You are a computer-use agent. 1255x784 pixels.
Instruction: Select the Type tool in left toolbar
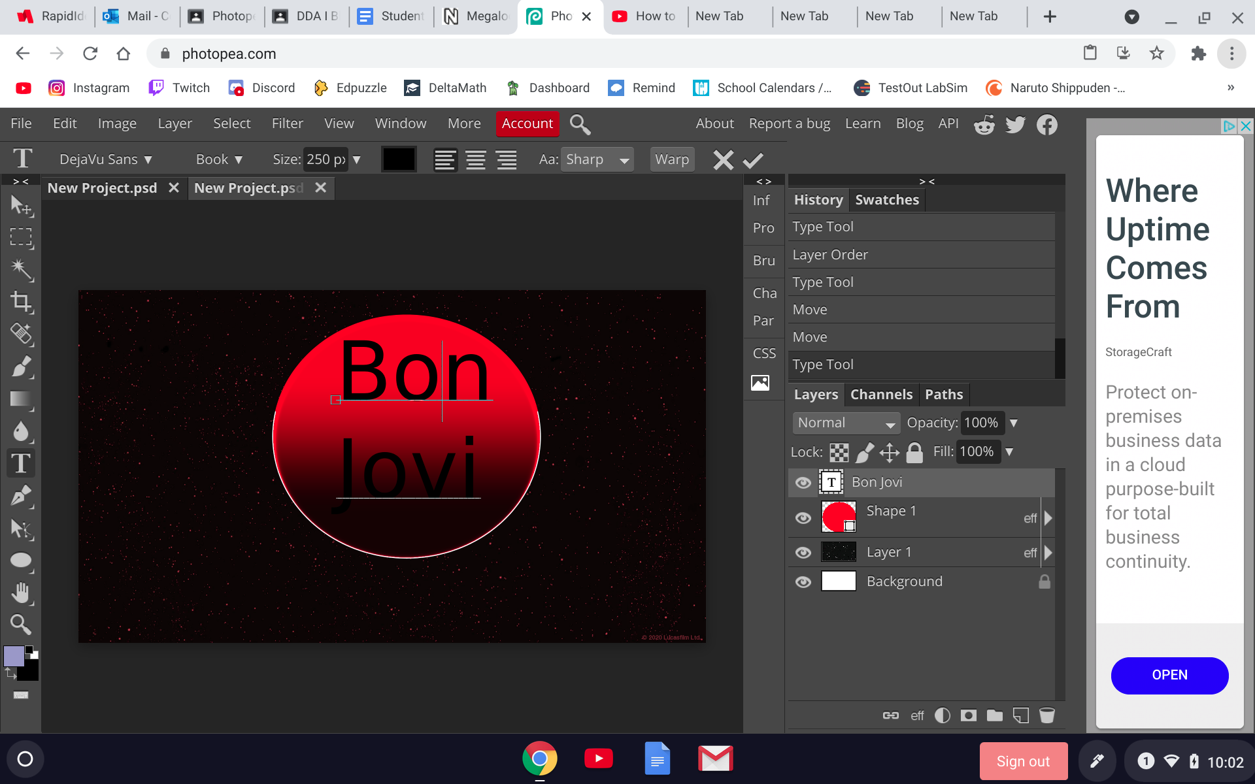click(x=22, y=463)
